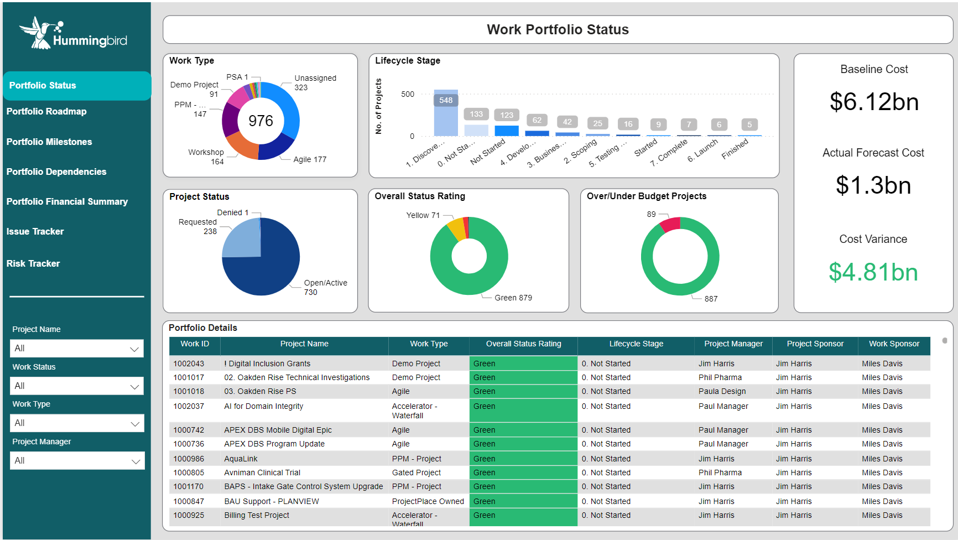Sort table by Work ID column header
This screenshot has width=958, height=540.
pos(195,344)
